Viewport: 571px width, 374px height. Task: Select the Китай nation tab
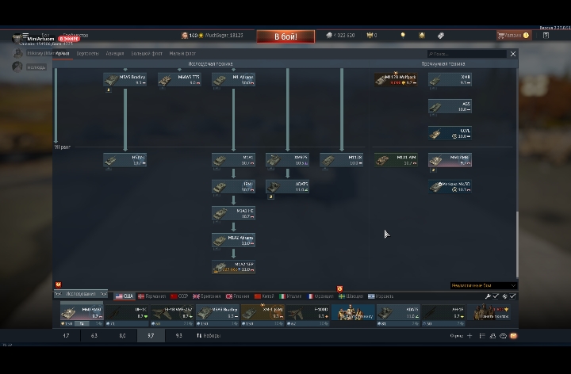264,296
